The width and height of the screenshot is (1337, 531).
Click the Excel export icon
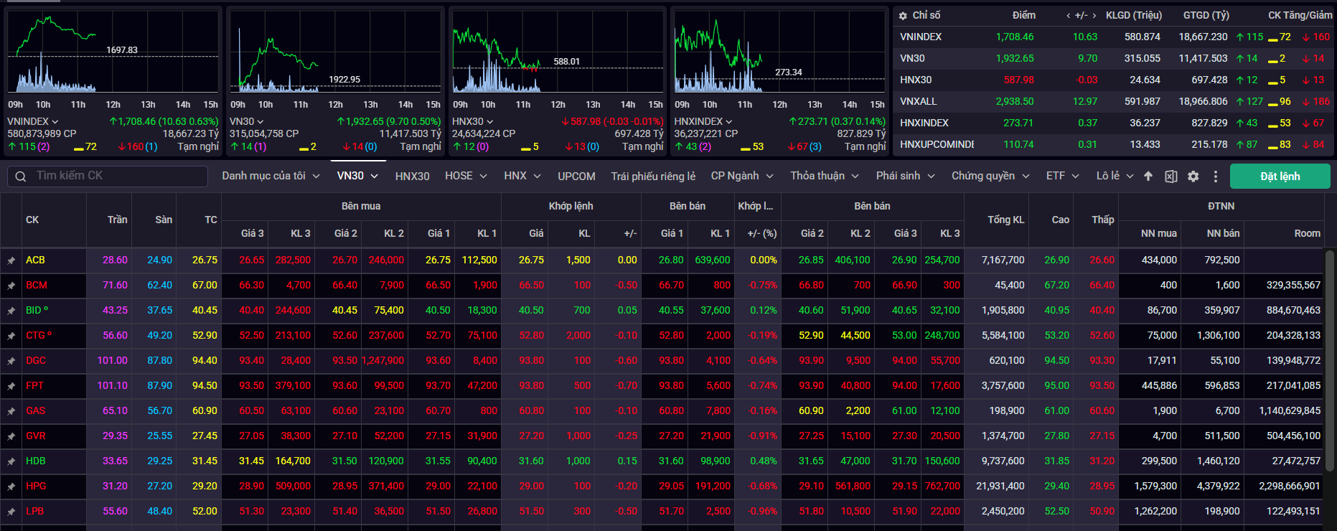(x=1171, y=177)
